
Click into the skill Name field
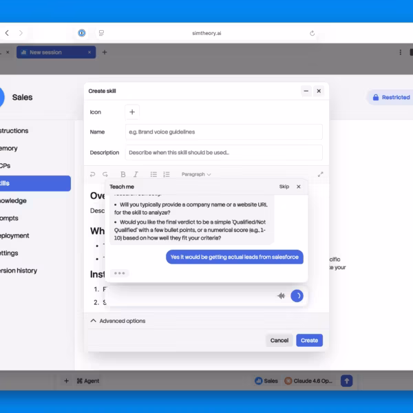click(223, 132)
